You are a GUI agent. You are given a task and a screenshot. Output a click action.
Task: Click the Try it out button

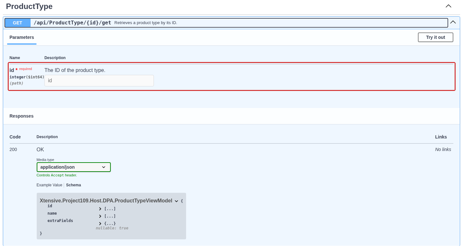(435, 37)
